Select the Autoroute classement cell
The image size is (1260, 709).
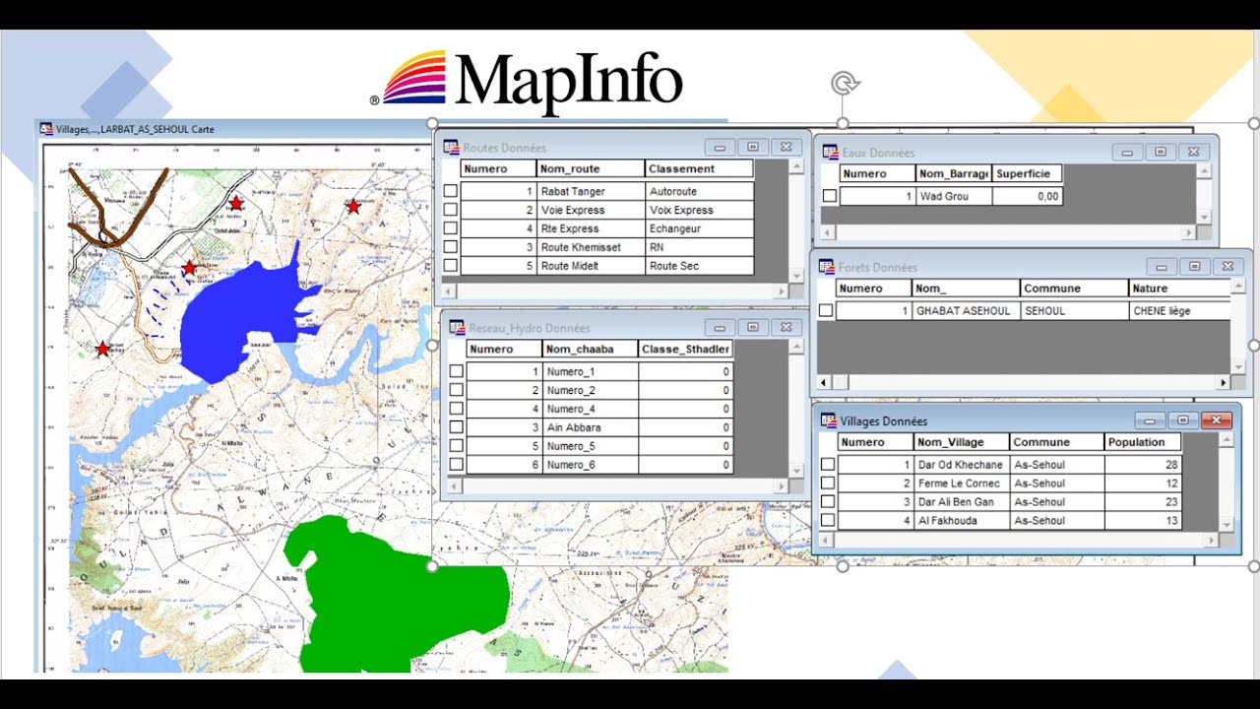pyautogui.click(x=700, y=191)
